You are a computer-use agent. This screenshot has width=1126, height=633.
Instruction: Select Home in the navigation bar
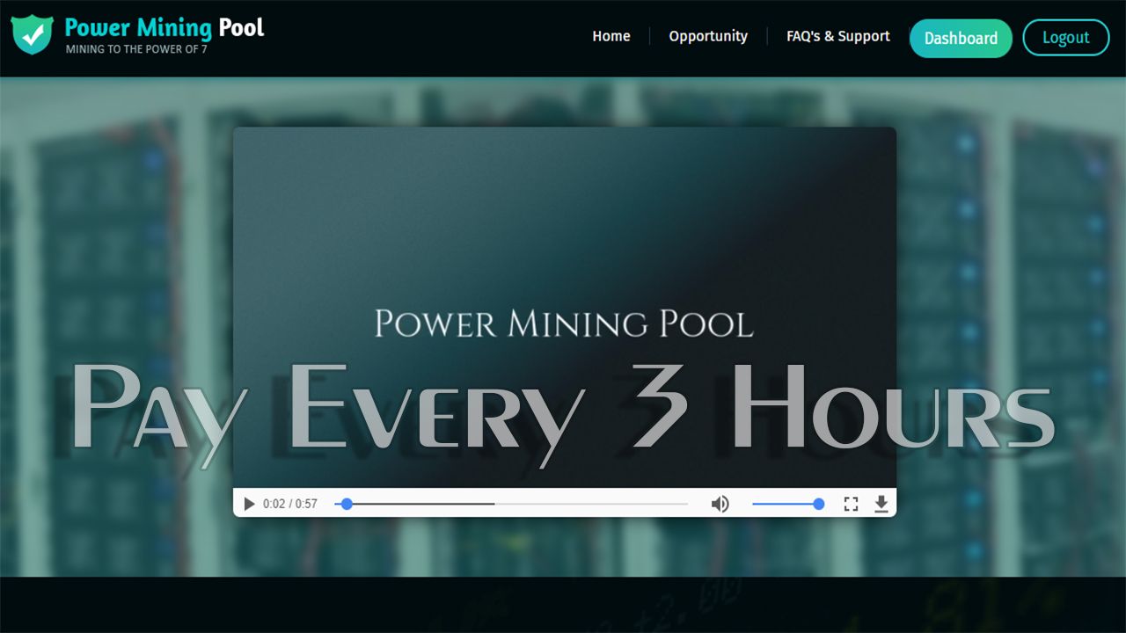click(x=611, y=37)
